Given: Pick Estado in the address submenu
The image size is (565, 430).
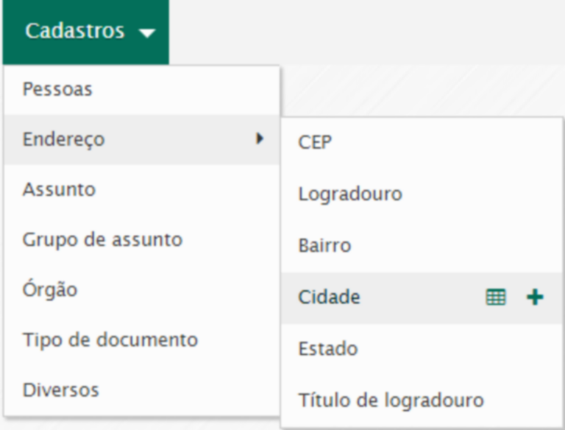Looking at the screenshot, I should coord(327,348).
